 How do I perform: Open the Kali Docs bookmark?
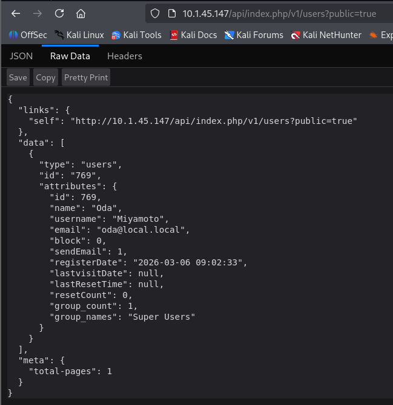pos(193,35)
